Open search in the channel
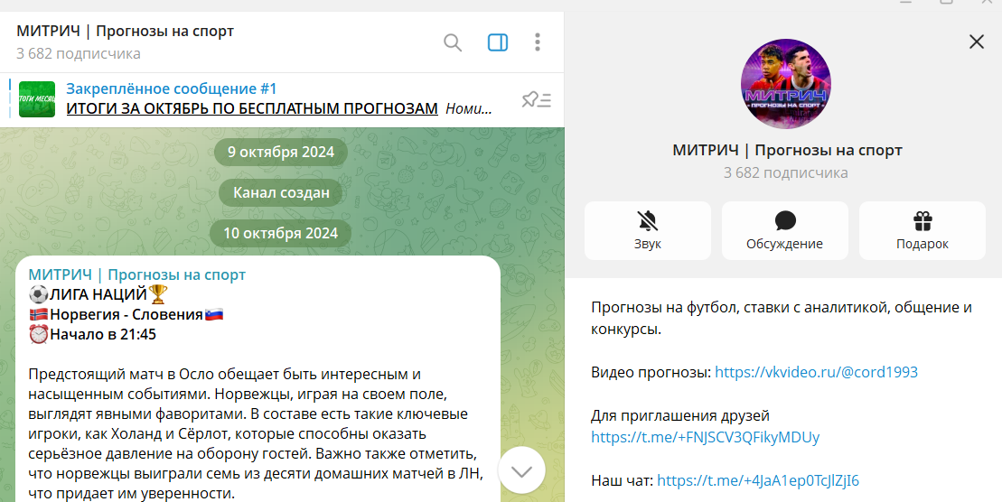 453,42
